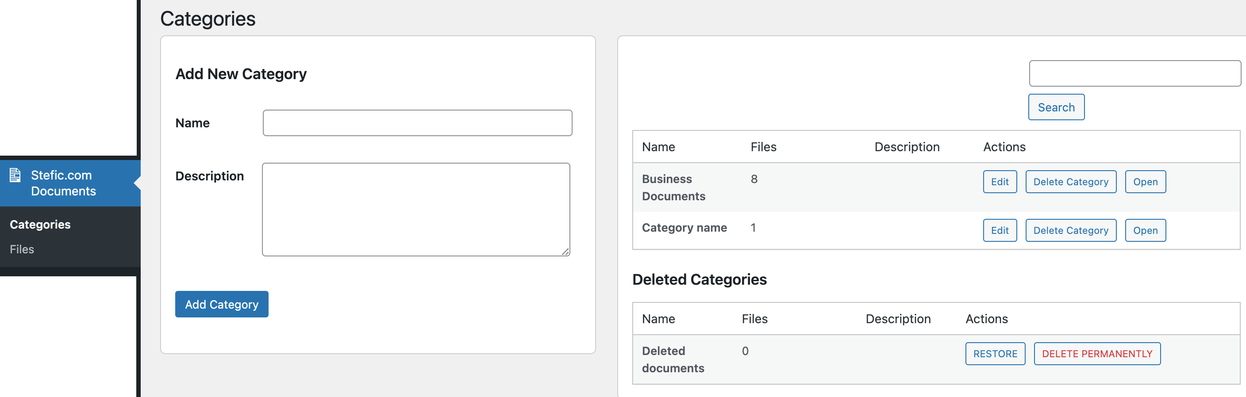Click the Deleted documents category name

coord(673,360)
